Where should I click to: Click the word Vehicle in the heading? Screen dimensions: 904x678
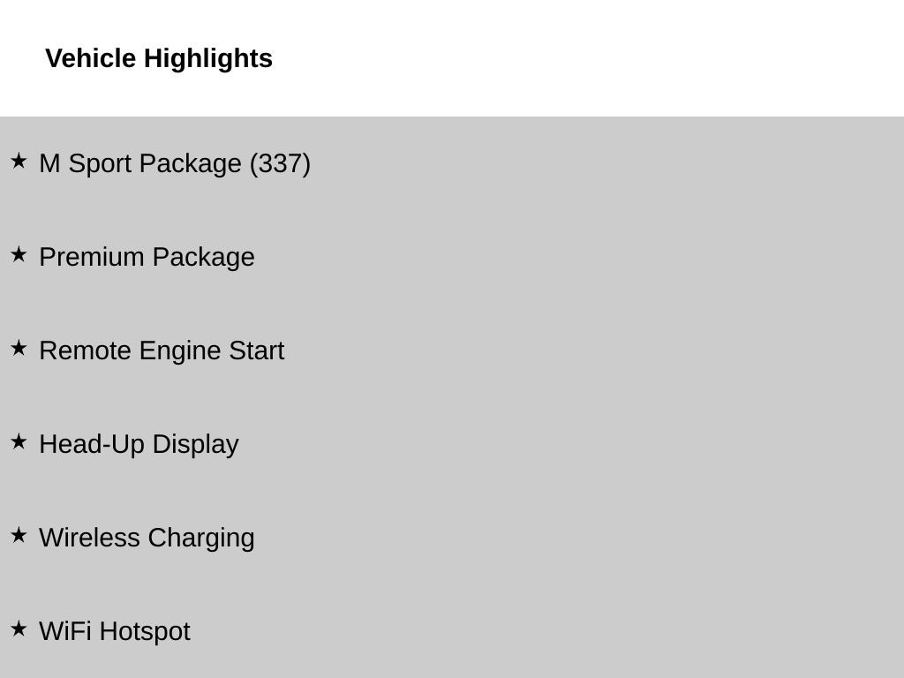click(x=91, y=58)
